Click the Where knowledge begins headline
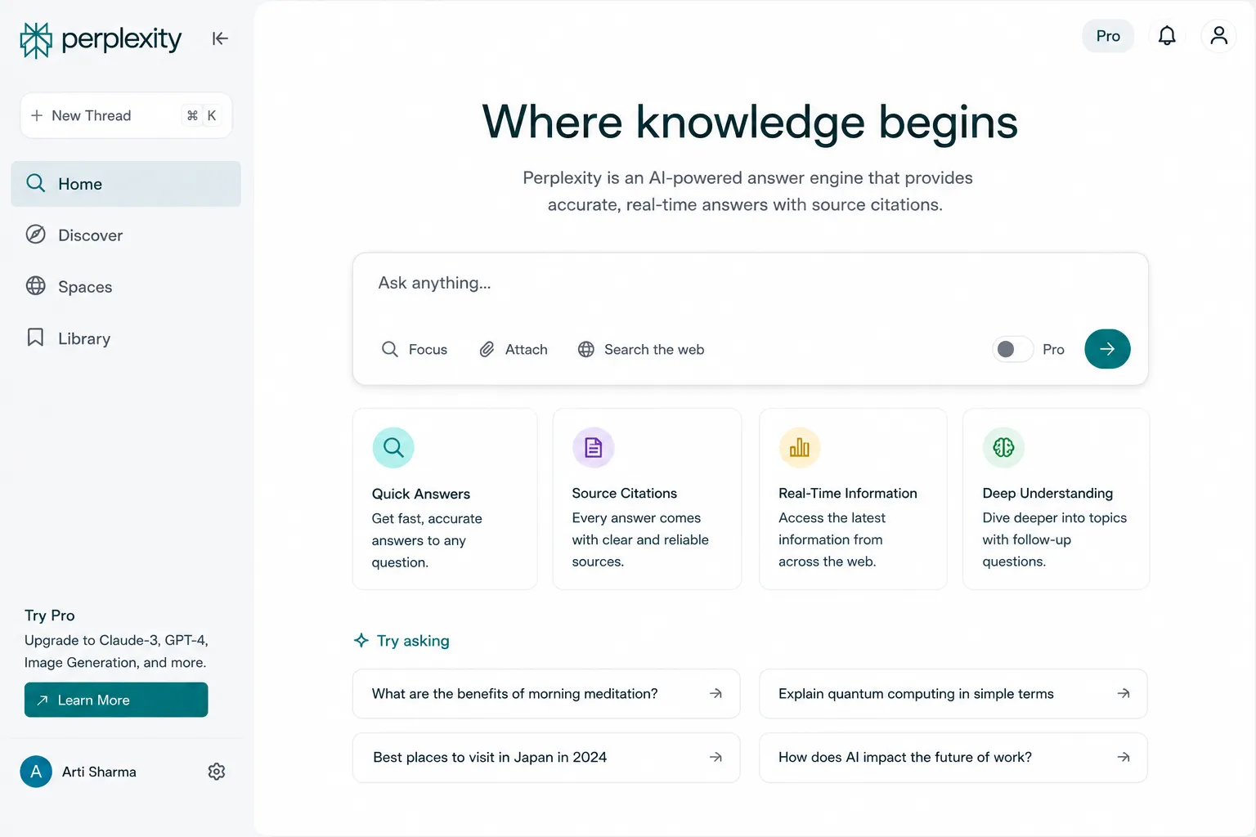The width and height of the screenshot is (1256, 837). click(750, 123)
